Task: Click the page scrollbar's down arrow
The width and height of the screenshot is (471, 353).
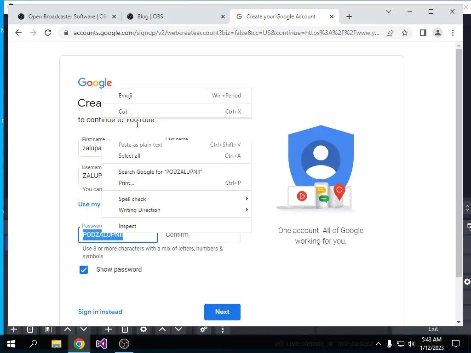Action: click(x=459, y=322)
